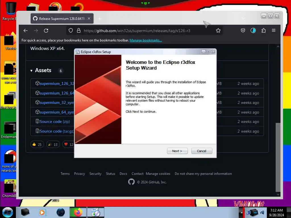
Task: Open the dark globe taskbar icon
Action: click(x=61, y=212)
